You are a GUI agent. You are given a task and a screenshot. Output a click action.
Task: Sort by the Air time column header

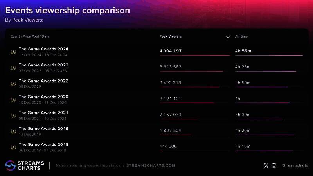(x=241, y=36)
